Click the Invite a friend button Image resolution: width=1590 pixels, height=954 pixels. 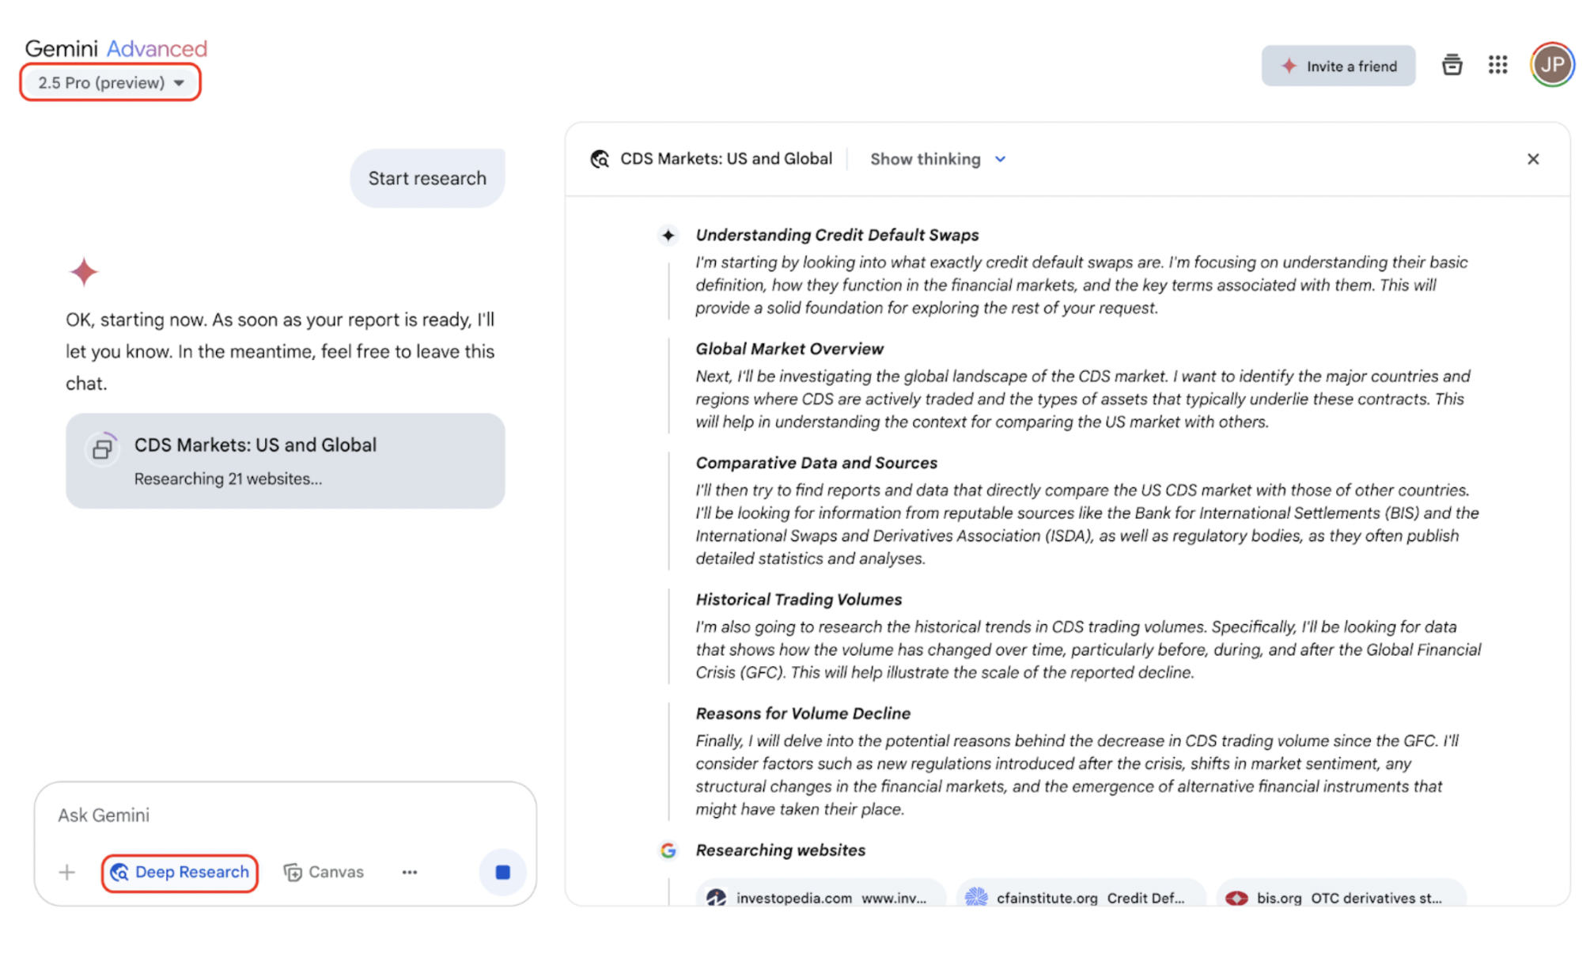(x=1338, y=66)
